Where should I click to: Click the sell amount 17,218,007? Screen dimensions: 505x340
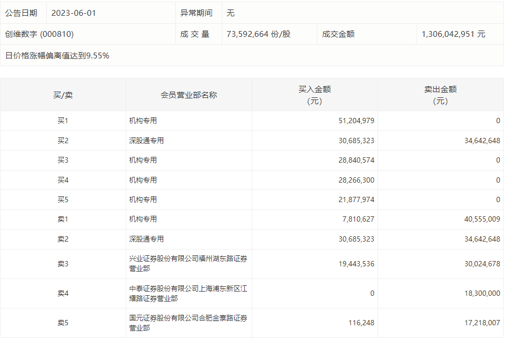pos(482,323)
